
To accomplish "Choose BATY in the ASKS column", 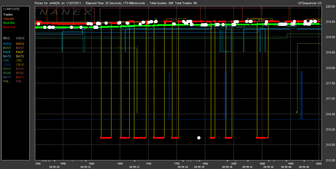I will [20, 77].
